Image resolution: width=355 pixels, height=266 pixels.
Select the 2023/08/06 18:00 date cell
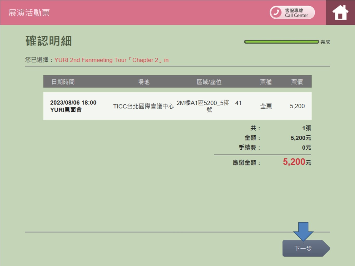pos(73,103)
